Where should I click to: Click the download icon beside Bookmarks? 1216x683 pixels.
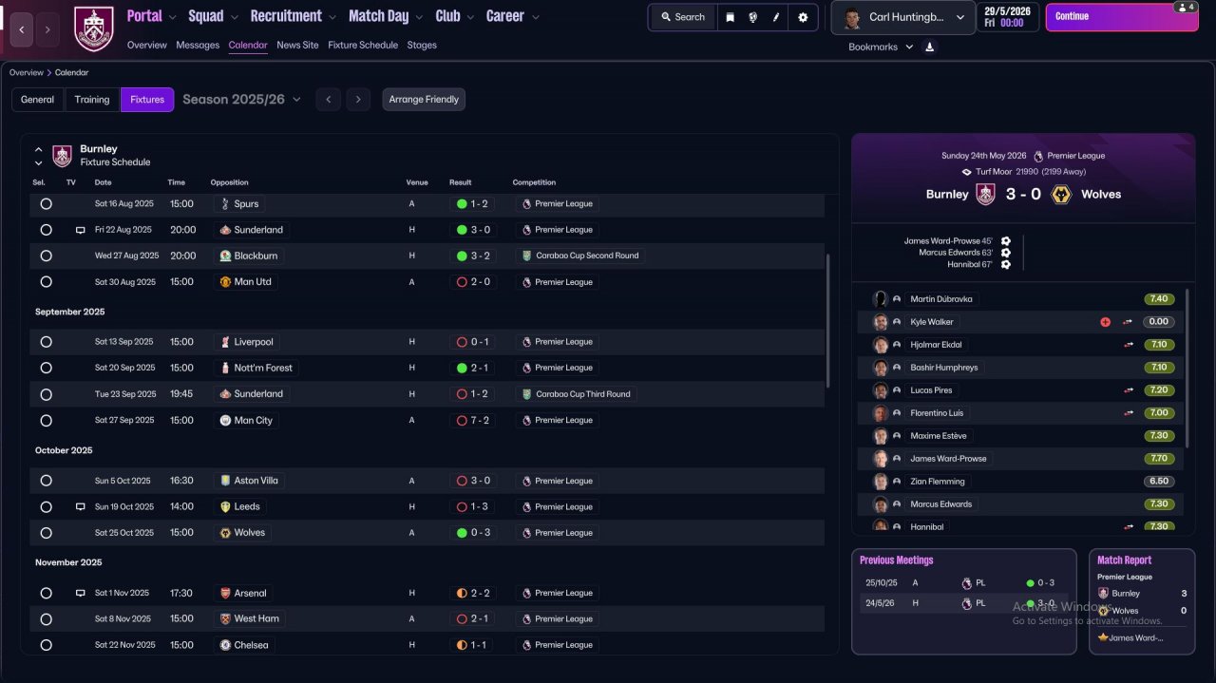click(x=929, y=47)
